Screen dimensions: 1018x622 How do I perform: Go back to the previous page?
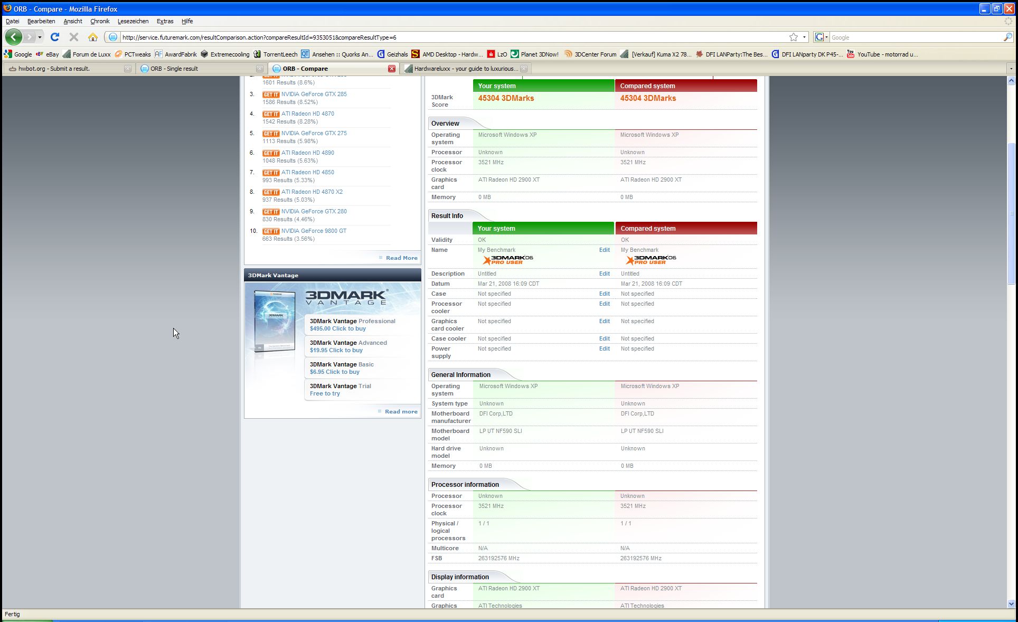(14, 37)
